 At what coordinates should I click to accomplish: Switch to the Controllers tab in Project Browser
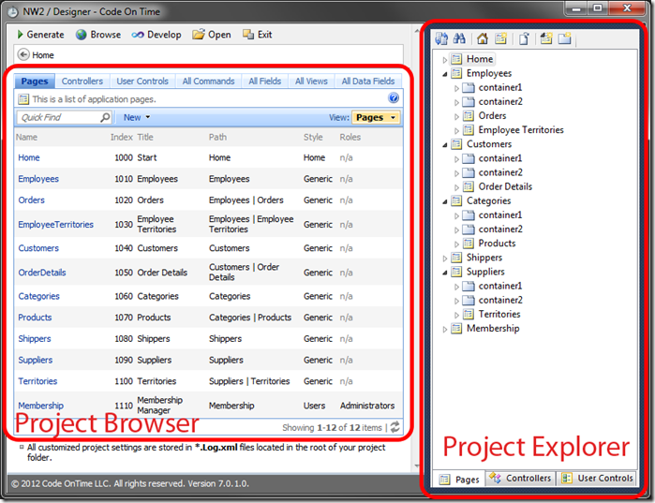82,81
